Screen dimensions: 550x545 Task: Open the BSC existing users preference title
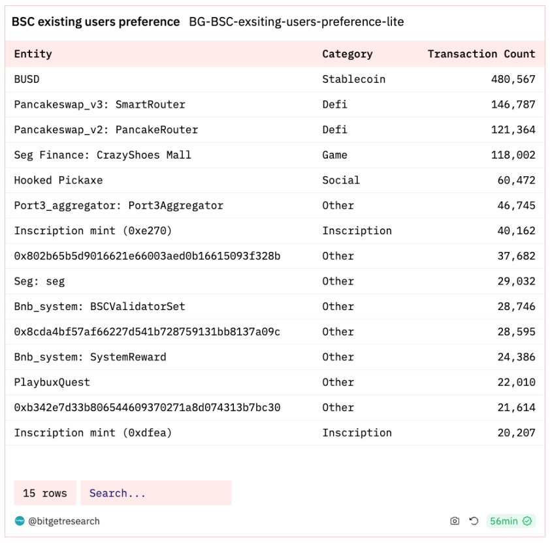[x=96, y=22]
